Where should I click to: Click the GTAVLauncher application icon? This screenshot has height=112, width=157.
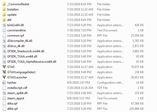(4, 77)
